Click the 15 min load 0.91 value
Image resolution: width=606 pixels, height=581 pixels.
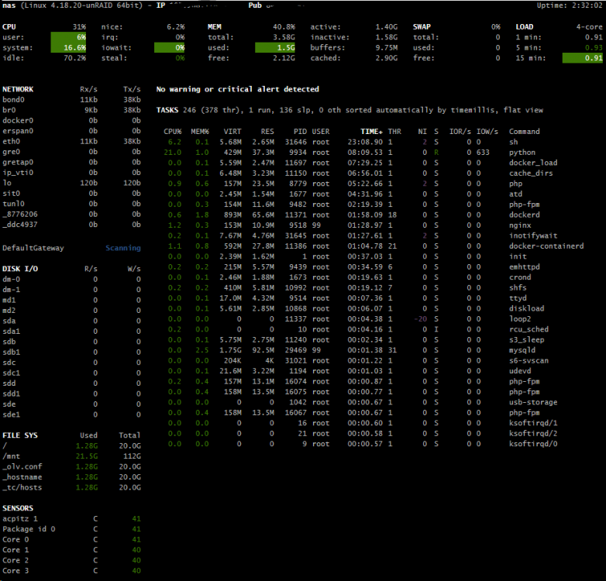click(583, 58)
